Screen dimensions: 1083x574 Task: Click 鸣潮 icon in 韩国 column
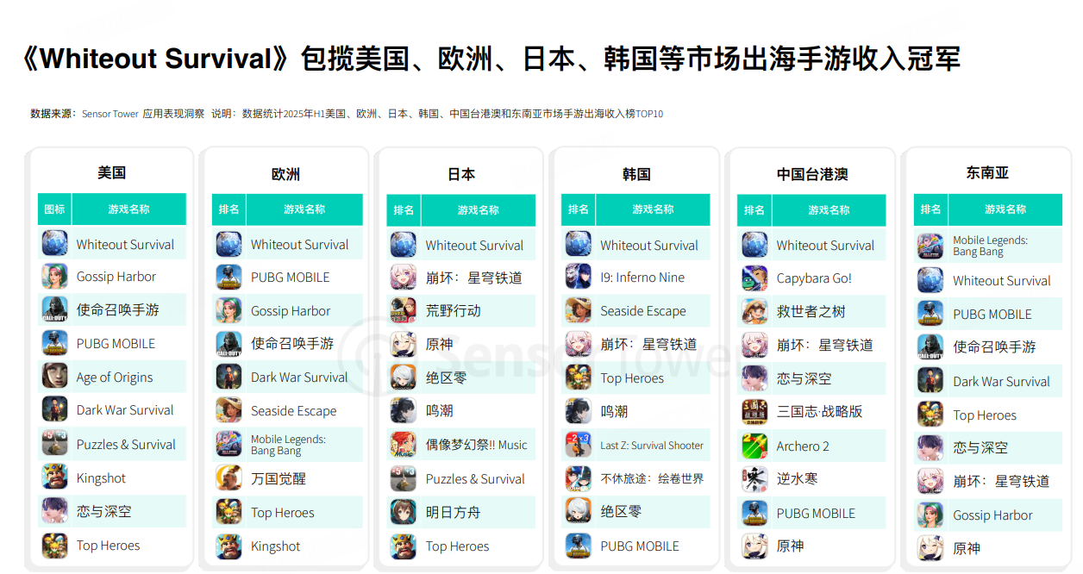(x=578, y=411)
